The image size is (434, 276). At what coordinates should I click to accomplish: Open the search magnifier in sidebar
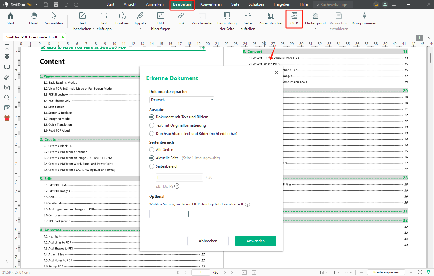pos(7,98)
